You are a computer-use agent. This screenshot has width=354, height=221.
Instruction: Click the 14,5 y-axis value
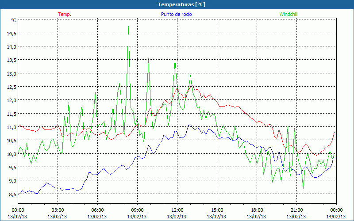pyautogui.click(x=12, y=34)
